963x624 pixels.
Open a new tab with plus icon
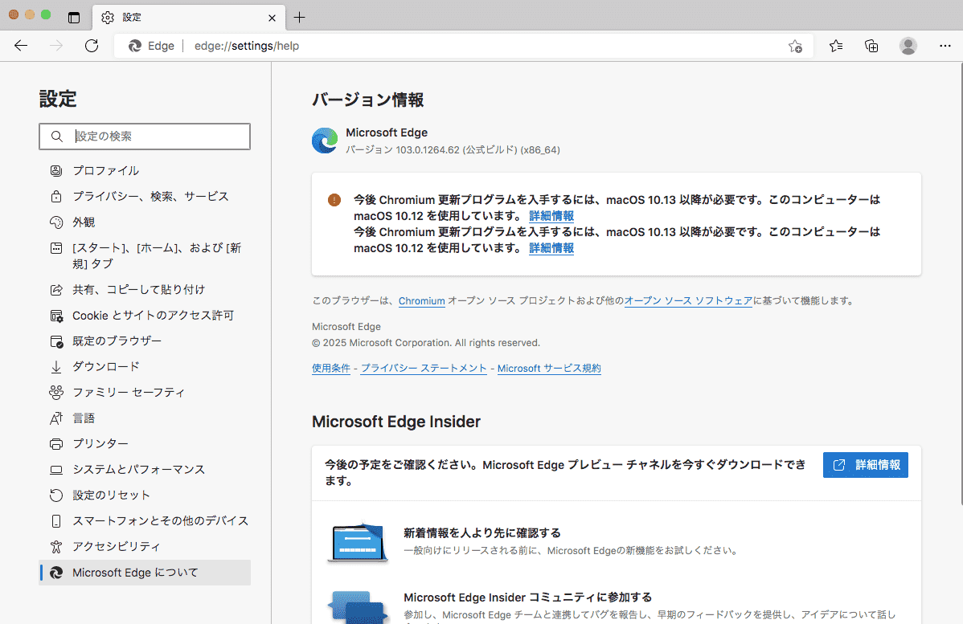299,17
